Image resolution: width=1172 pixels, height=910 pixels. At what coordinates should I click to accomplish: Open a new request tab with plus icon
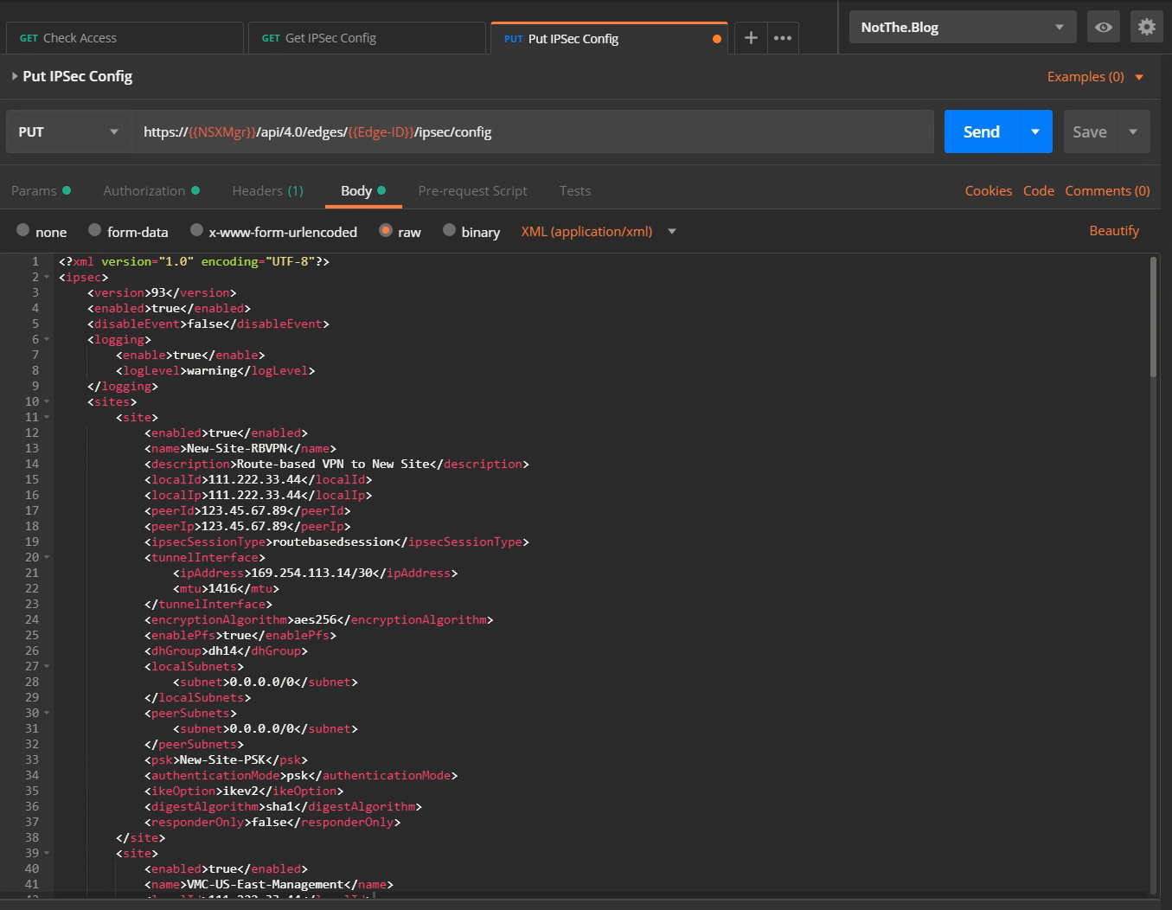click(751, 38)
